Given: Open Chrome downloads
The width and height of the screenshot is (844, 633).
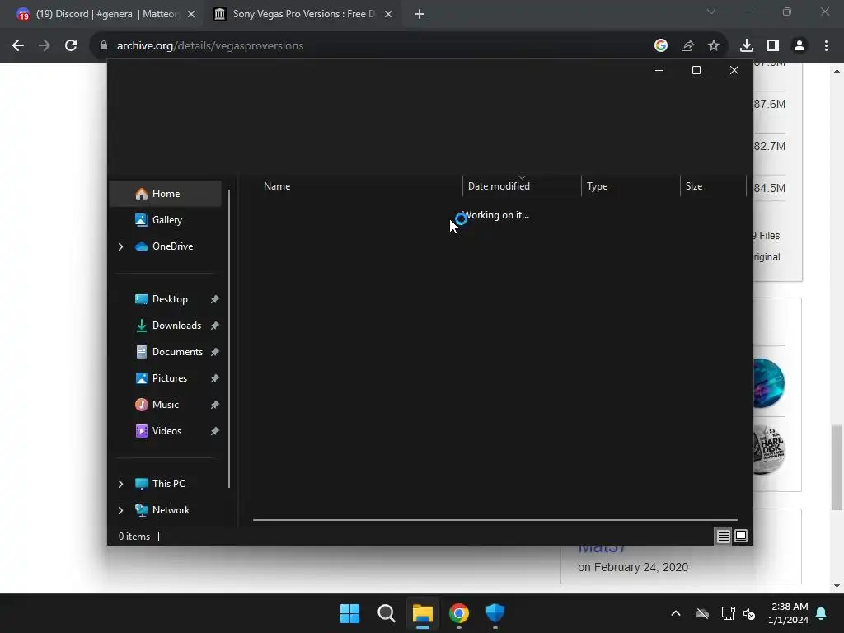Looking at the screenshot, I should [x=747, y=46].
